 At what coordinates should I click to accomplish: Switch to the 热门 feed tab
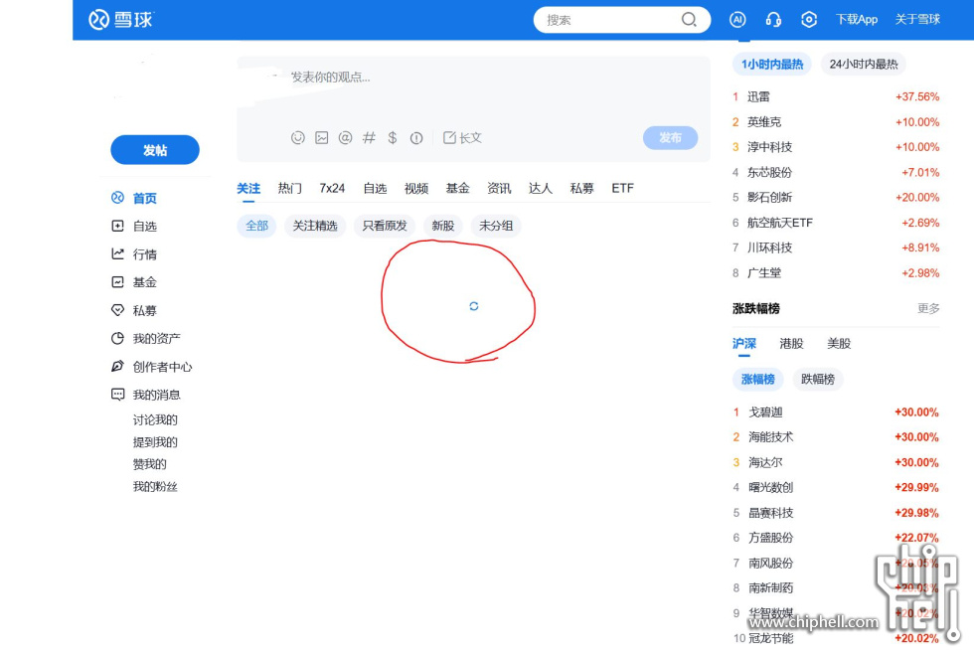290,188
